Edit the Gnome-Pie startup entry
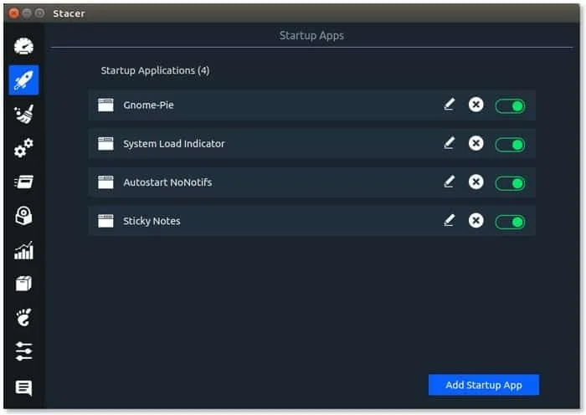This screenshot has width=586, height=415. (x=450, y=105)
